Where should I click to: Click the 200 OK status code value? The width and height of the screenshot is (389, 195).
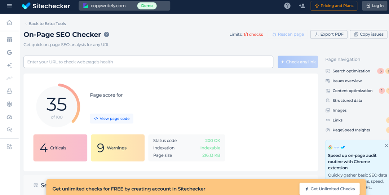(213, 141)
